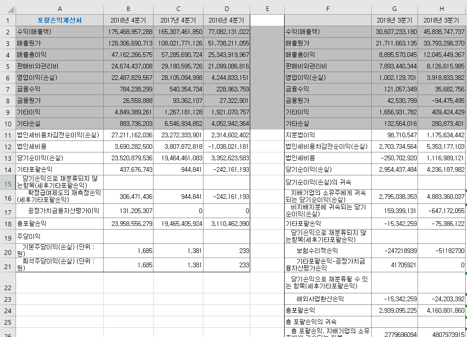Select column F header

(x=328, y=9)
